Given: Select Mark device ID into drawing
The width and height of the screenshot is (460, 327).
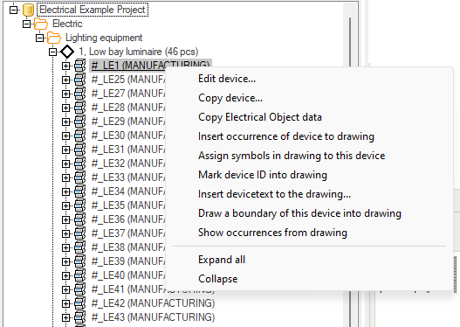Looking at the screenshot, I should [263, 175].
